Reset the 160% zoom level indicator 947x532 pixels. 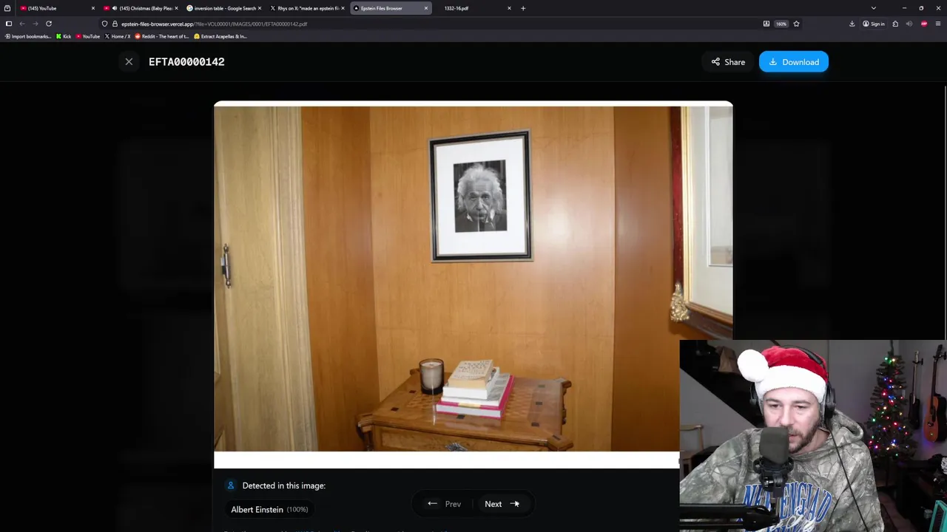pyautogui.click(x=781, y=24)
